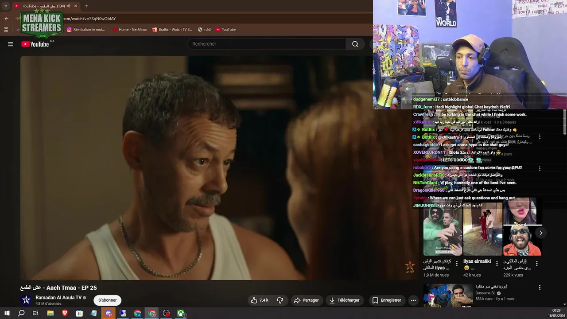Share the video with Partager
Screen dimensions: 567x319
tap(306, 300)
